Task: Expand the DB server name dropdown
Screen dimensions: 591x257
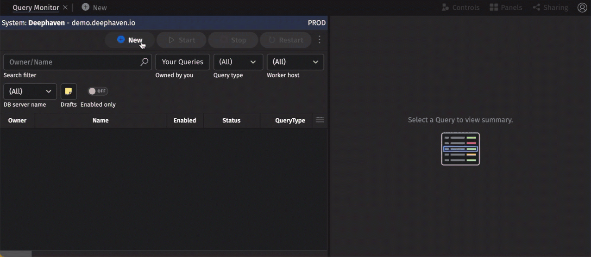Action: click(x=30, y=92)
